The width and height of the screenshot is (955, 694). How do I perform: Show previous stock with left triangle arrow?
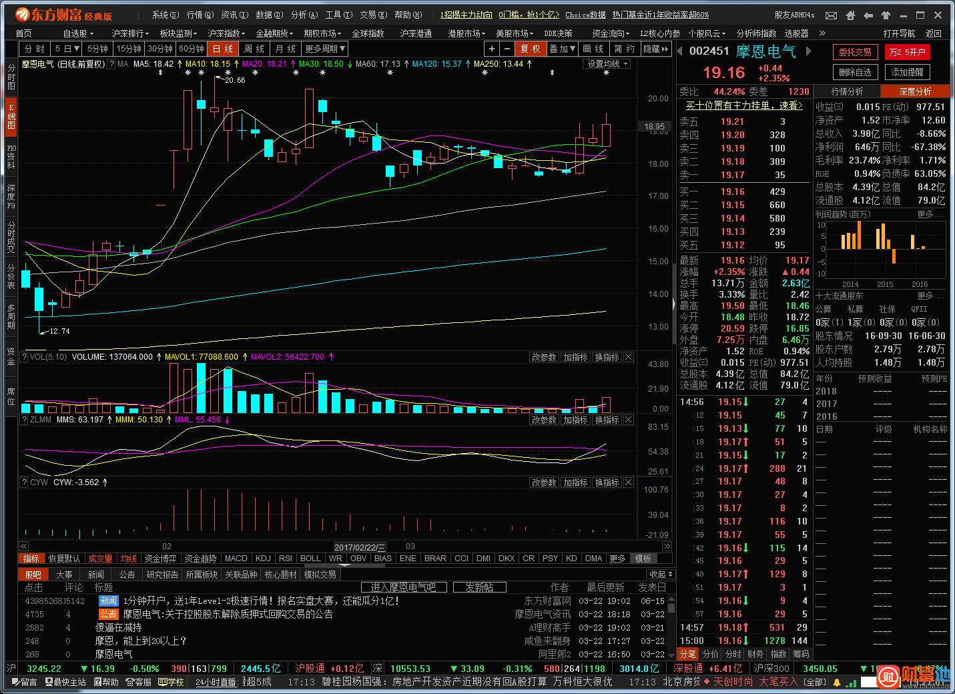(x=680, y=51)
